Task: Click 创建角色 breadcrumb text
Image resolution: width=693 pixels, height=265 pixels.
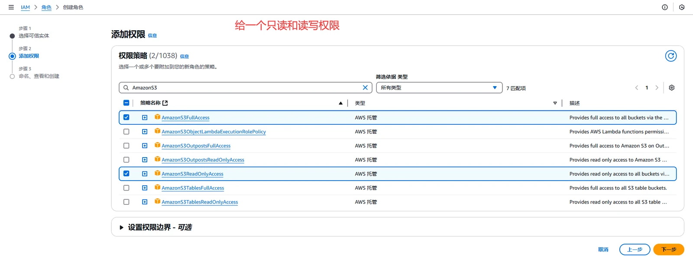Action: click(x=73, y=7)
